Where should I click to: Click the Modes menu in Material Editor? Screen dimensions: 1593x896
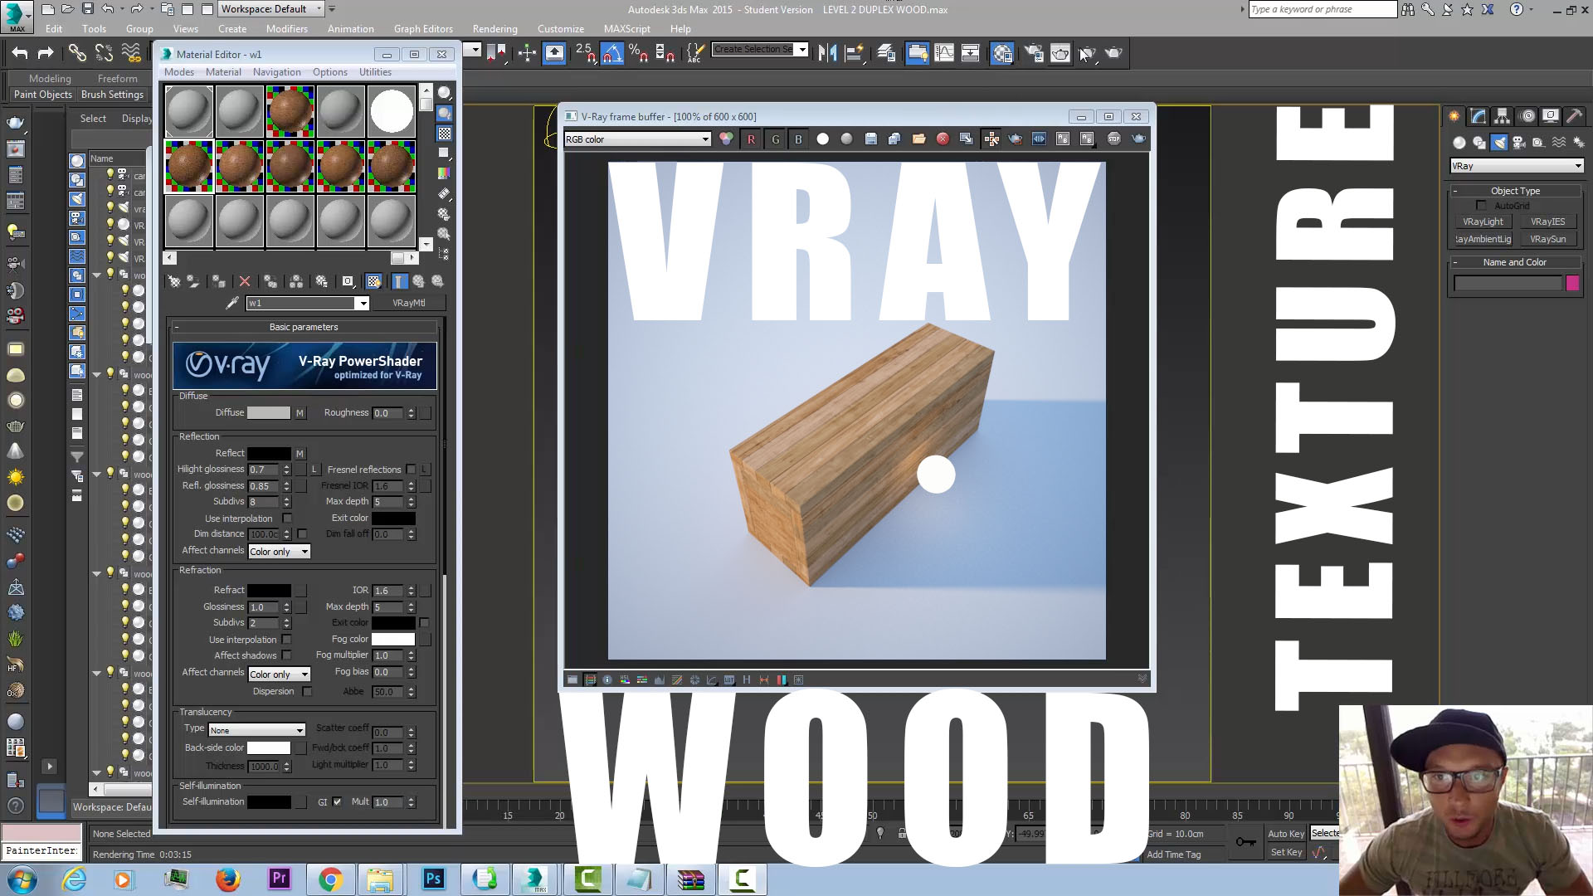coord(178,72)
